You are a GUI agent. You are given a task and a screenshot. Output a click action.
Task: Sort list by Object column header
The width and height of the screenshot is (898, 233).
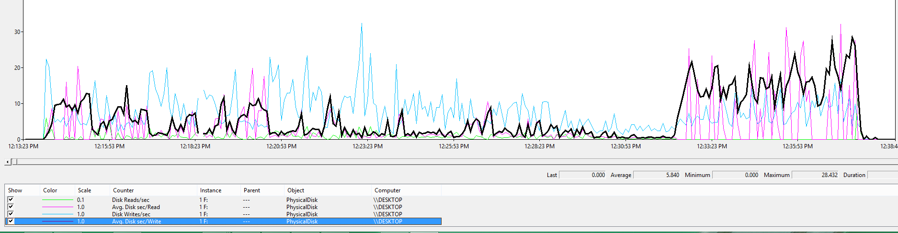coord(296,190)
